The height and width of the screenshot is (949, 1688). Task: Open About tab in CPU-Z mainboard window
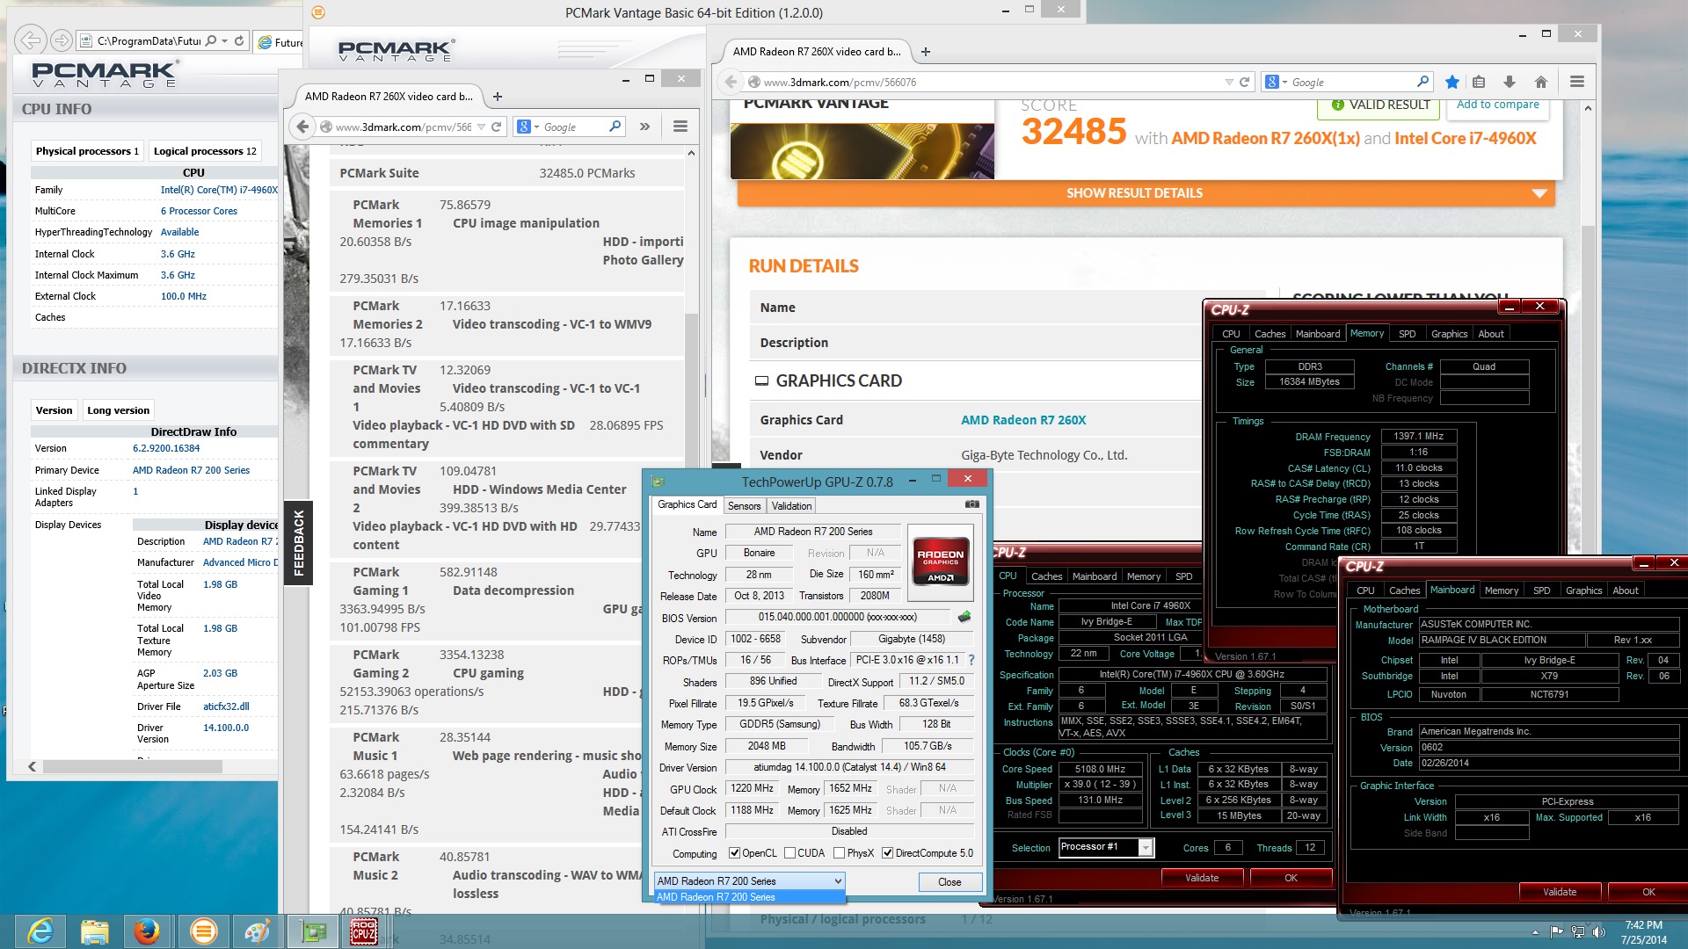1625,590
